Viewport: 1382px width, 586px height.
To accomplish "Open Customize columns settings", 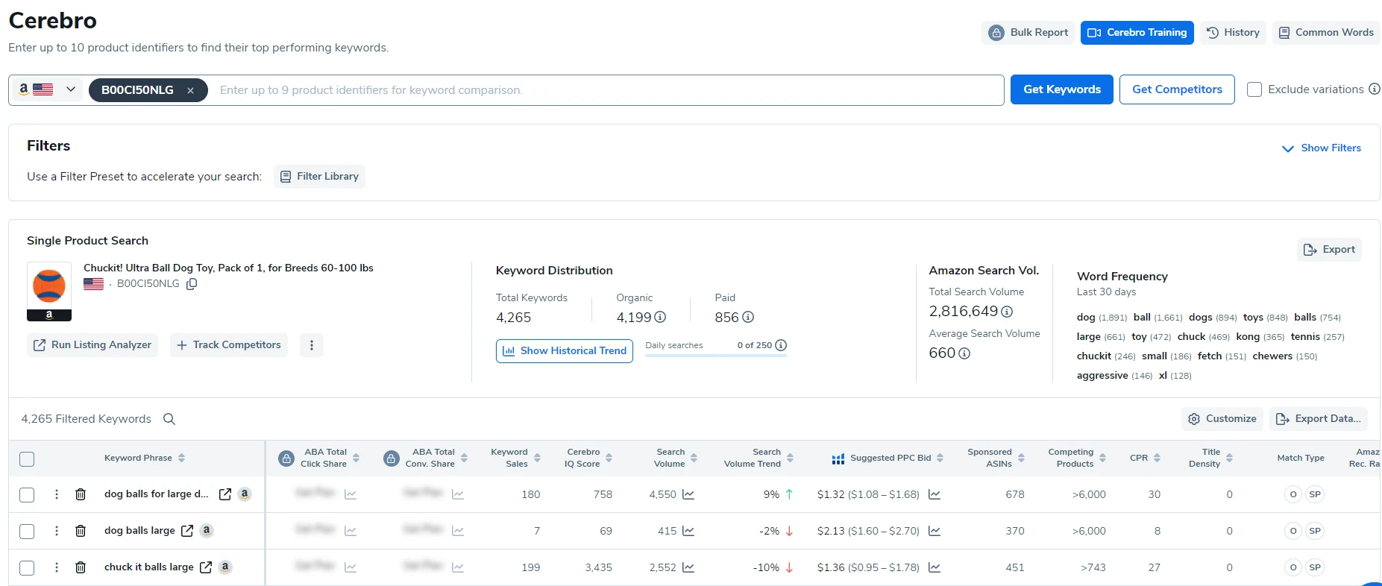I will point(1222,419).
